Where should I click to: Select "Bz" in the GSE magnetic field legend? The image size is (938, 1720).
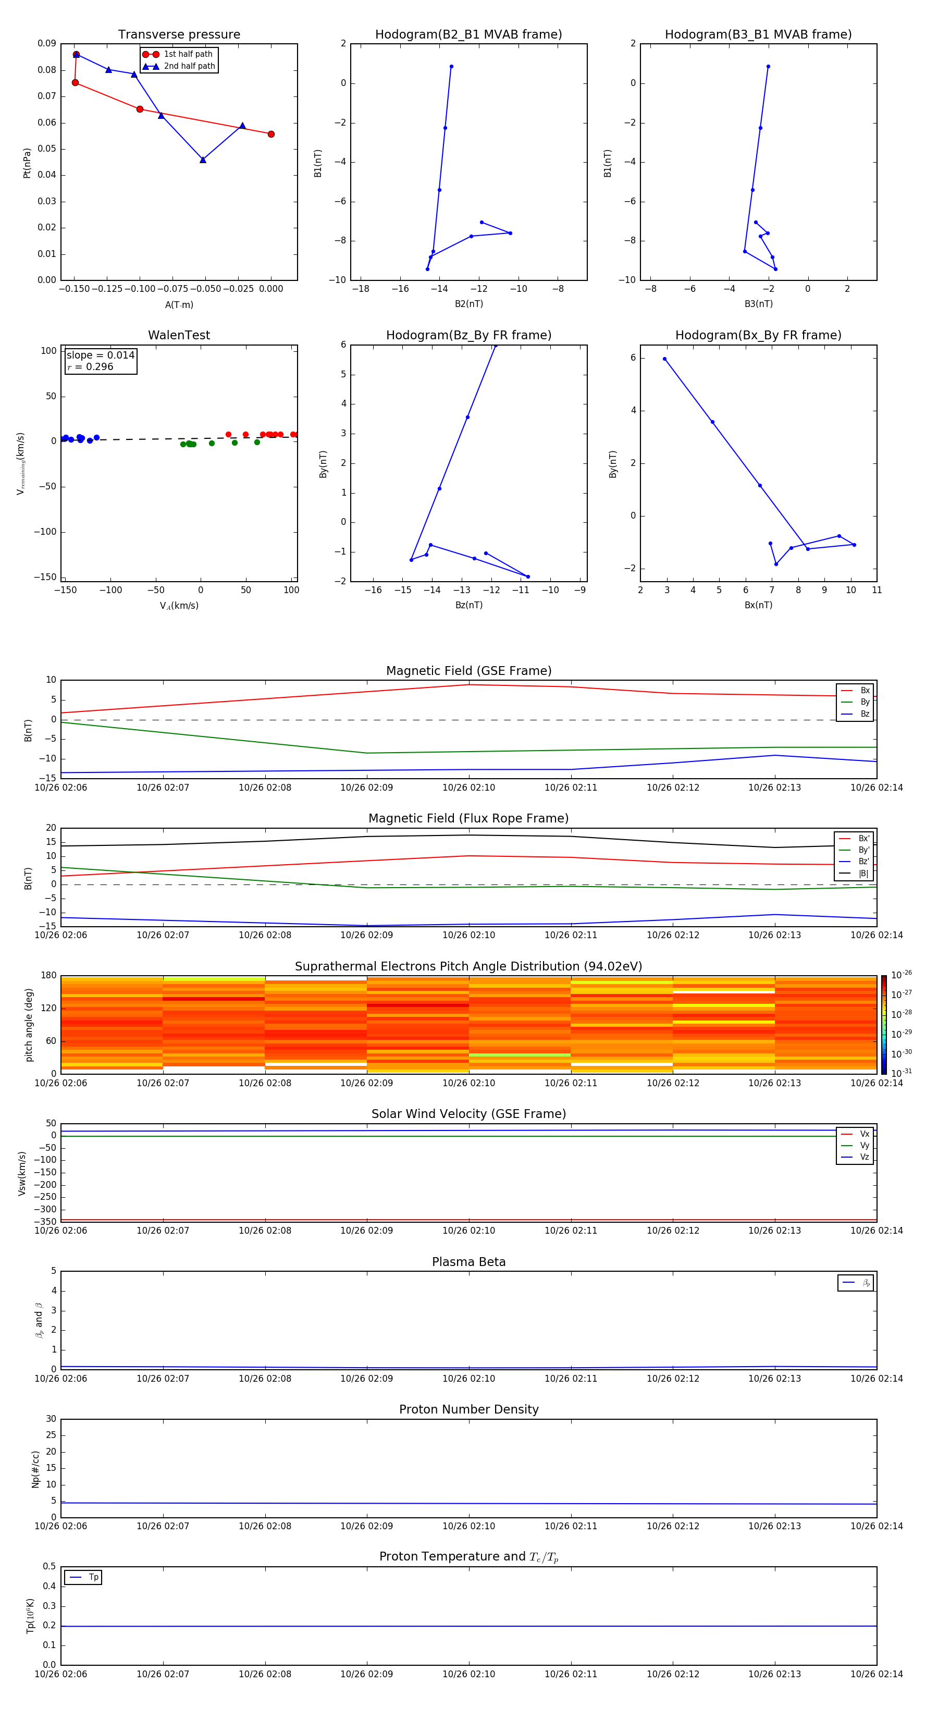coord(855,714)
